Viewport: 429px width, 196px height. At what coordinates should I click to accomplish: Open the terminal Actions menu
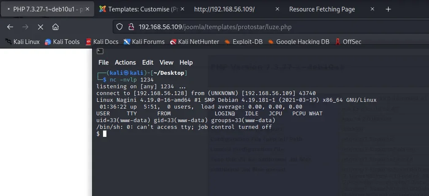pyautogui.click(x=125, y=63)
